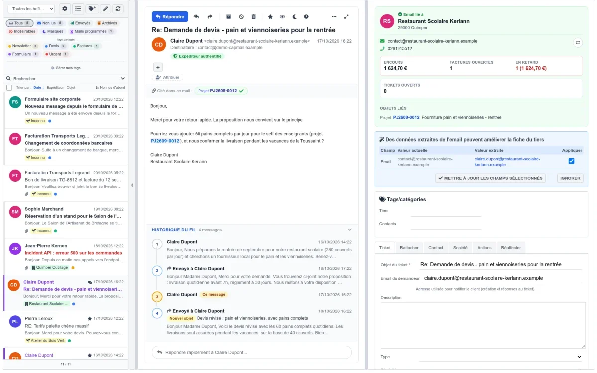The height and width of the screenshot is (373, 597).
Task: Switch to the Société tab
Action: (460, 247)
